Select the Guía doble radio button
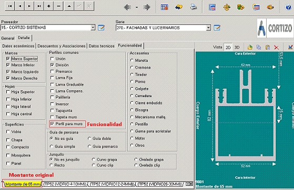 89,139
